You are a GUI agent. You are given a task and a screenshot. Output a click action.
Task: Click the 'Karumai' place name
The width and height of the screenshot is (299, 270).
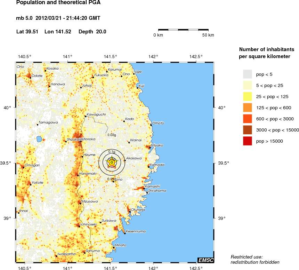pyautogui.click(x=115, y=70)
